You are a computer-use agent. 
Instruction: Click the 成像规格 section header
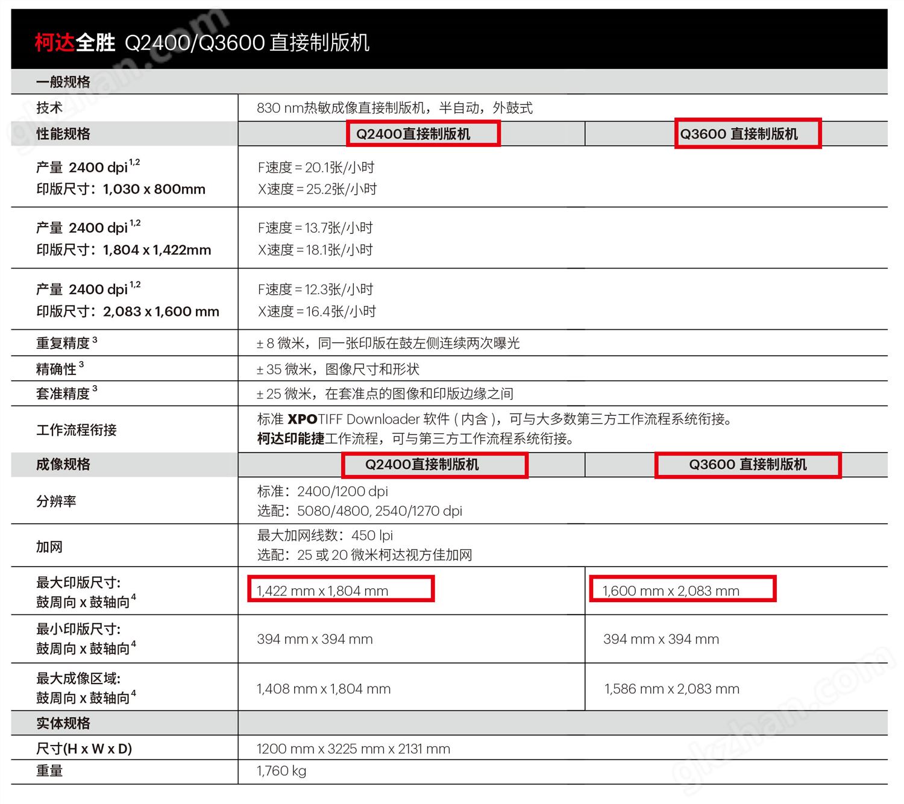(63, 464)
